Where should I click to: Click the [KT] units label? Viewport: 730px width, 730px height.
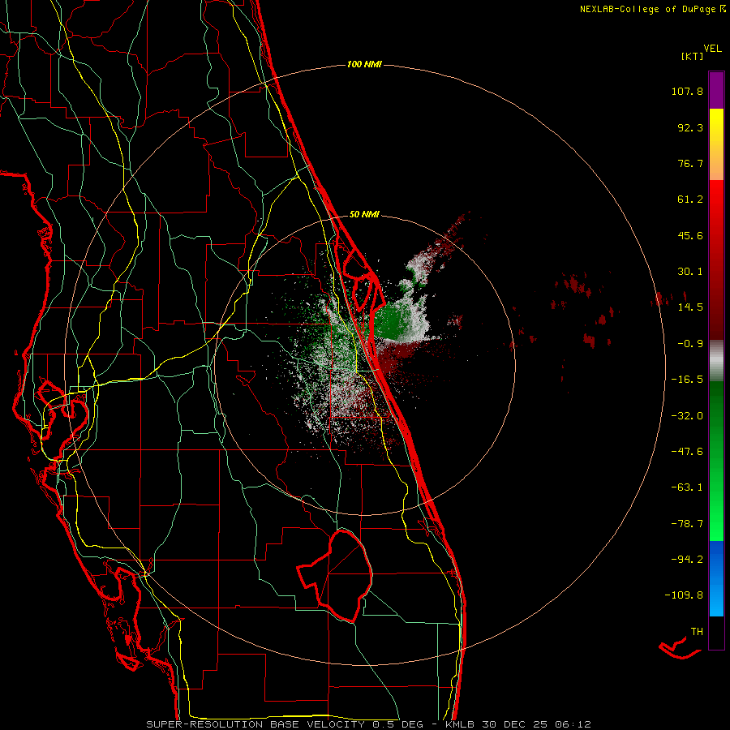693,56
